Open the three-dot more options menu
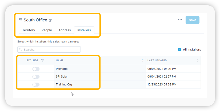This screenshot has height=111, width=220. [180, 20]
